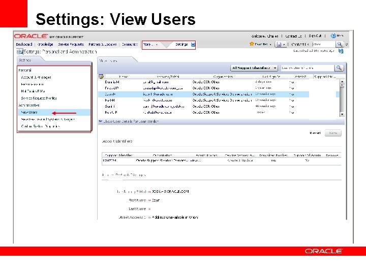Viewport: 366px width, 274px height.
Task: Open the Knowledge tab
Action: coord(45,44)
